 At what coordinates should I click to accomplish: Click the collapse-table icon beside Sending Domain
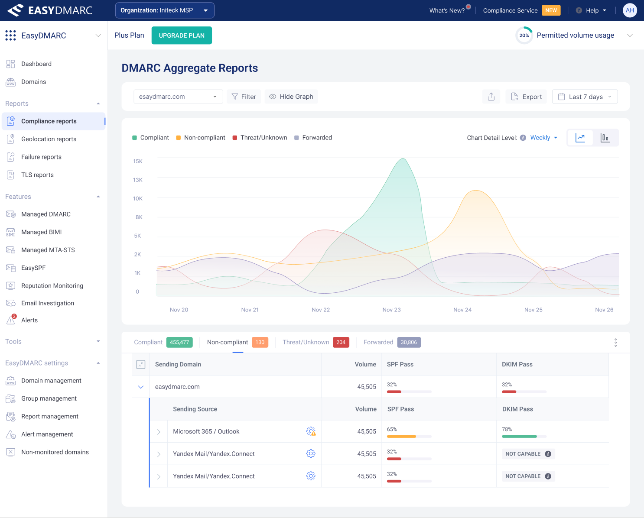[x=141, y=365]
